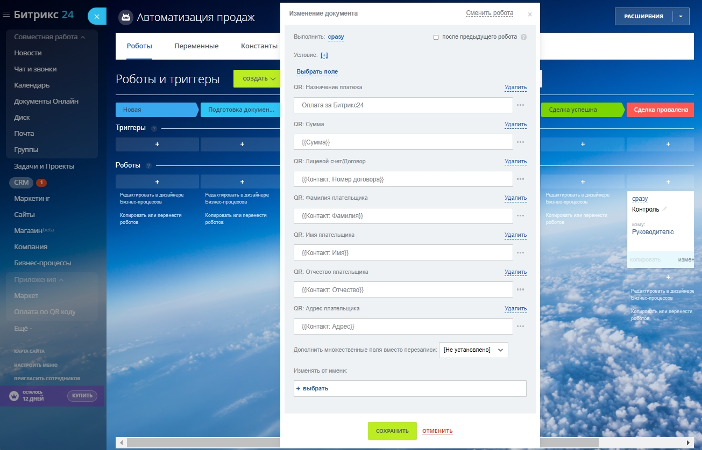The width and height of the screenshot is (702, 450).
Task: Add a trigger in the Сделка успешна stage
Action: tap(583, 144)
